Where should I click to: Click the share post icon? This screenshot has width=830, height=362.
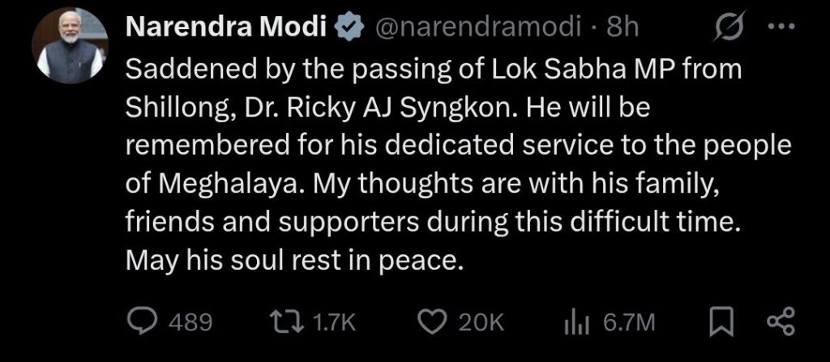(781, 322)
